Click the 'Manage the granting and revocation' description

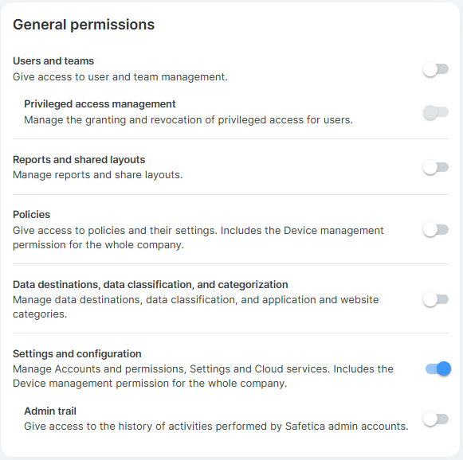(188, 120)
